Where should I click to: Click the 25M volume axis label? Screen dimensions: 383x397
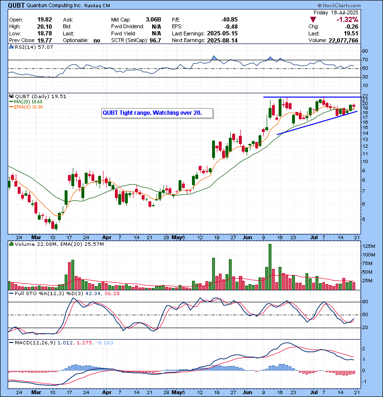pyautogui.click(x=368, y=281)
